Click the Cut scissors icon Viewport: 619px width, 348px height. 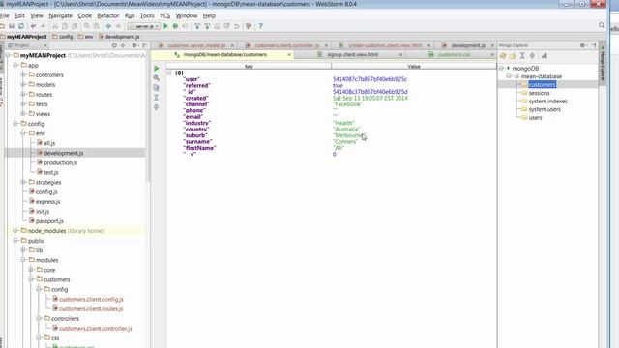click(x=55, y=26)
